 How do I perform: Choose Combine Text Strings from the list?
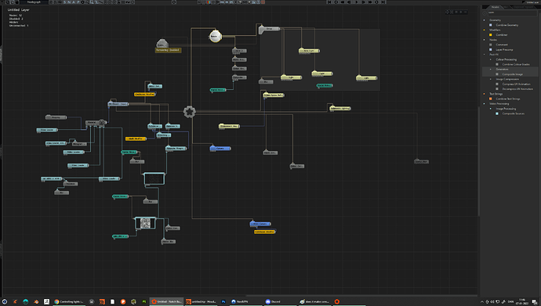507,99
